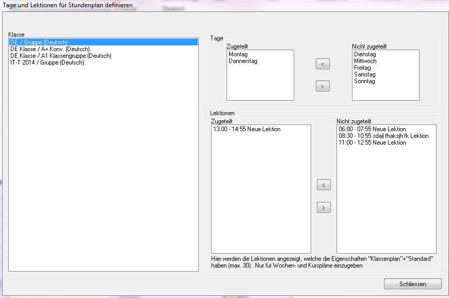Select Sonntag from unassigned days
Image resolution: width=449 pixels, height=298 pixels.
364,81
